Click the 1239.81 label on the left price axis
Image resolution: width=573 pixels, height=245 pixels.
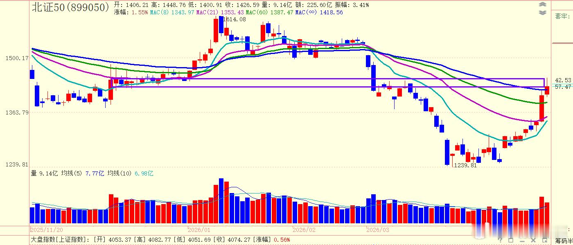[17, 164]
